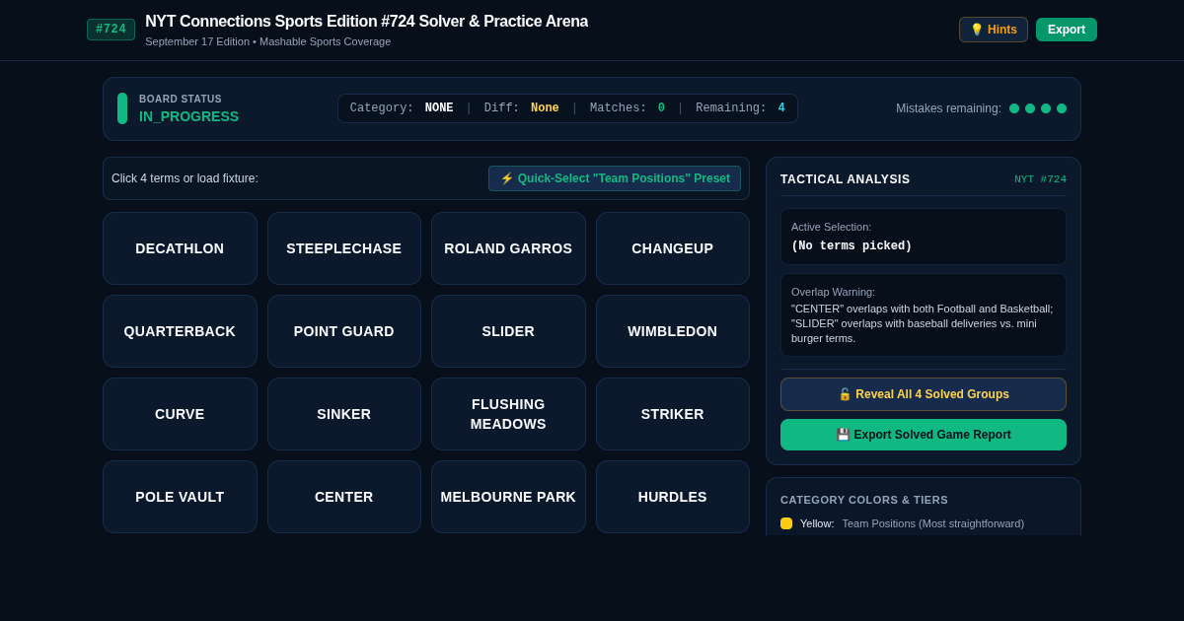Select the QUARTERBACK tile
The height and width of the screenshot is (621, 1184).
(180, 331)
